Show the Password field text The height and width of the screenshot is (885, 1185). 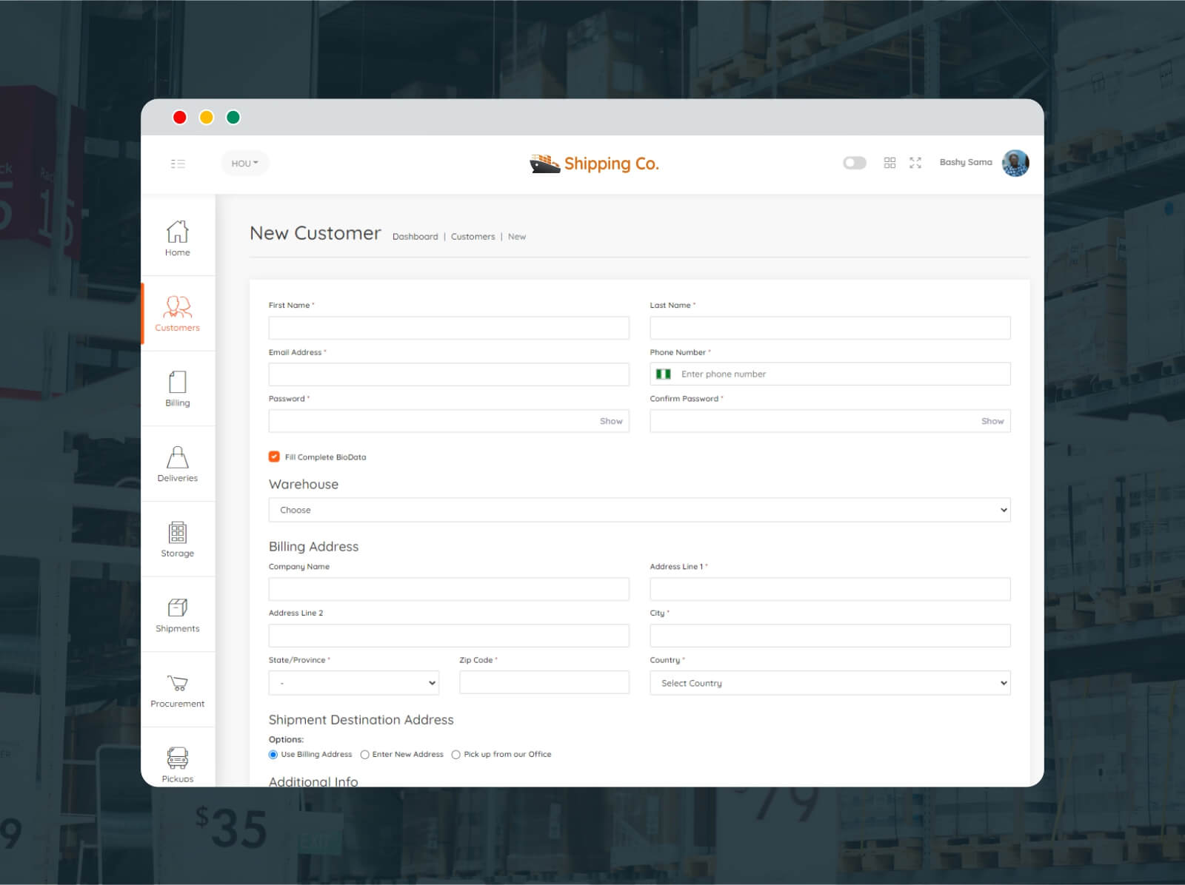[611, 421]
